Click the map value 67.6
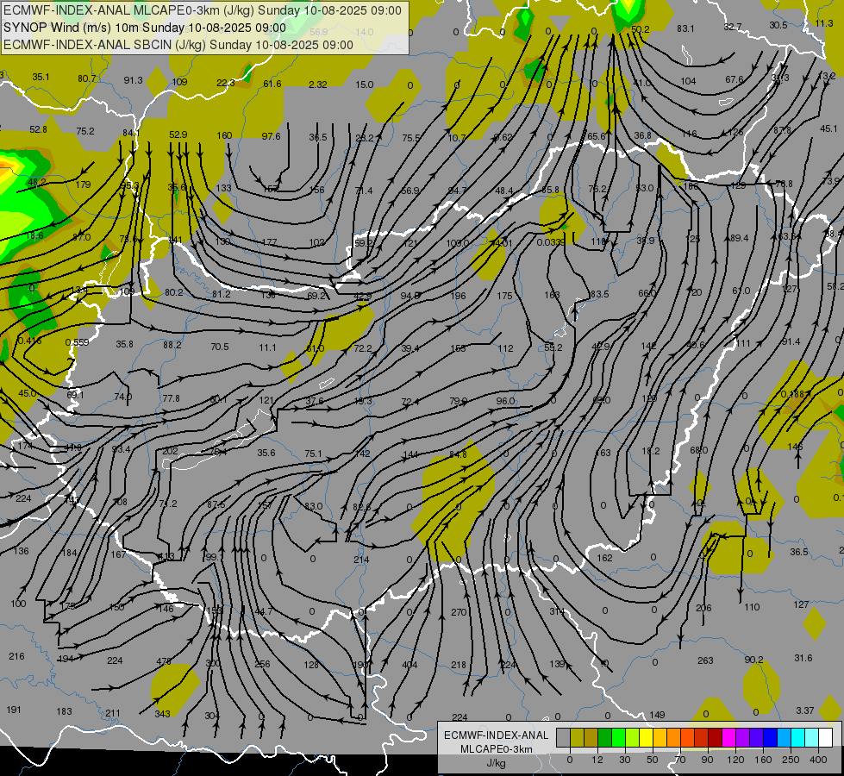The height and width of the screenshot is (776, 844). (734, 79)
